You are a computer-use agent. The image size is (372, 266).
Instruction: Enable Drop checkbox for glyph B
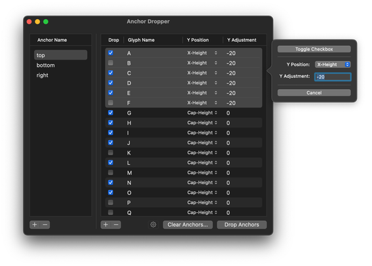[111, 63]
